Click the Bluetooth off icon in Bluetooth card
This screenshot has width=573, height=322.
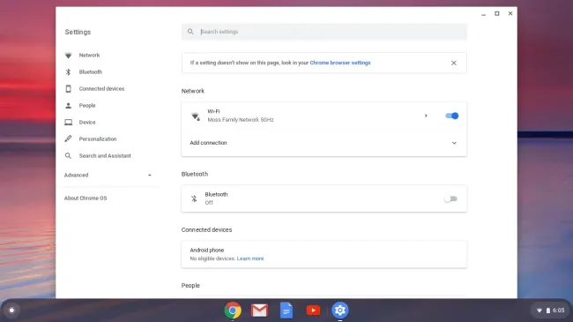point(194,198)
